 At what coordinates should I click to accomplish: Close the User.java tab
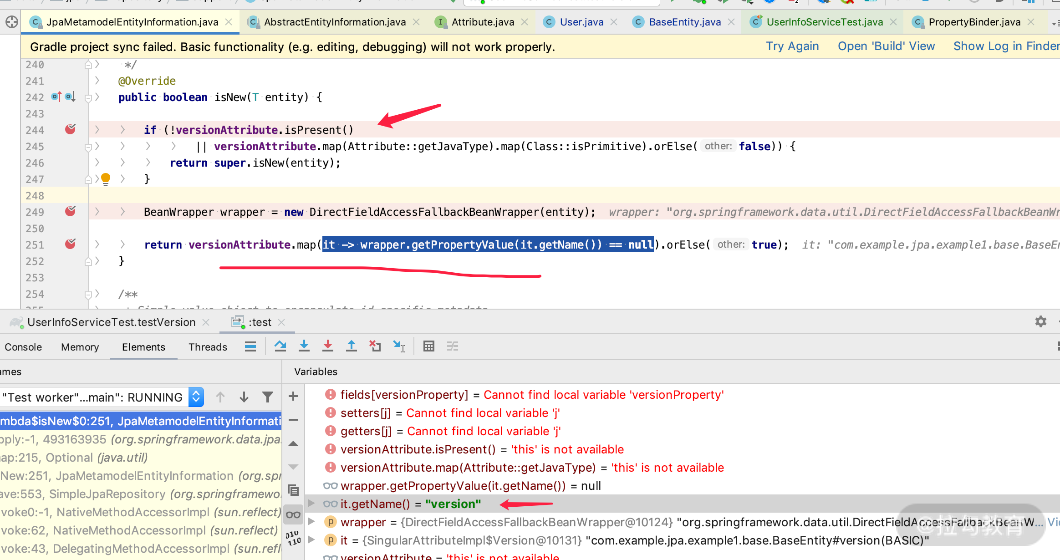coord(614,22)
